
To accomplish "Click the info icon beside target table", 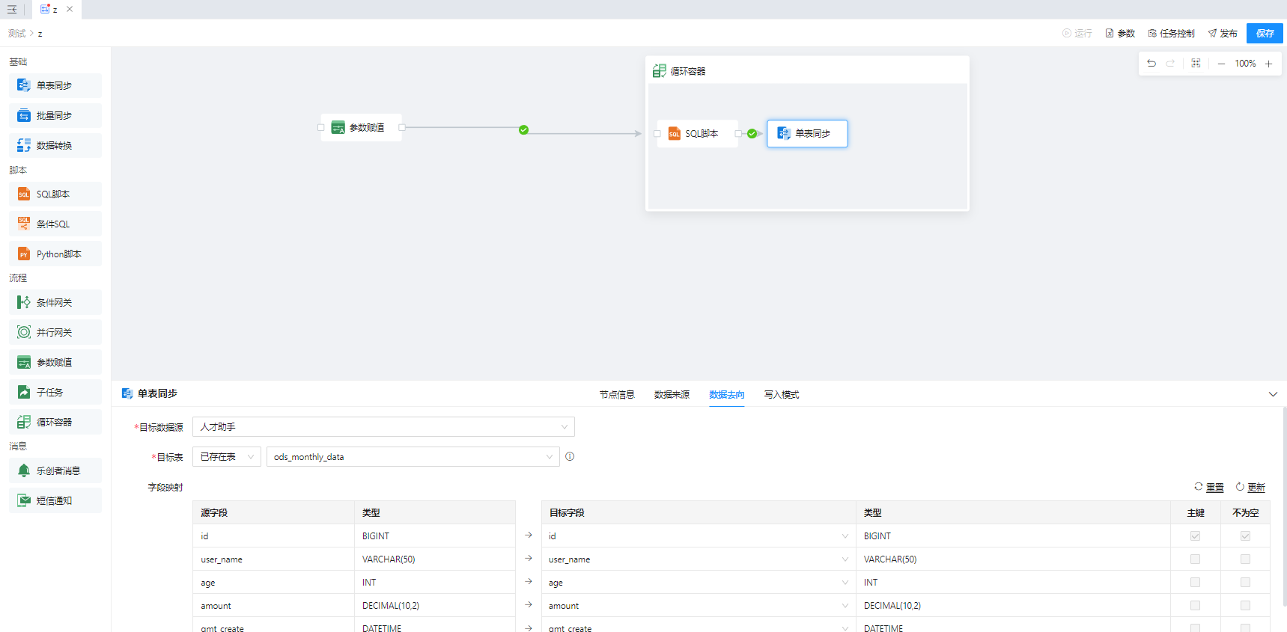I will coord(570,456).
